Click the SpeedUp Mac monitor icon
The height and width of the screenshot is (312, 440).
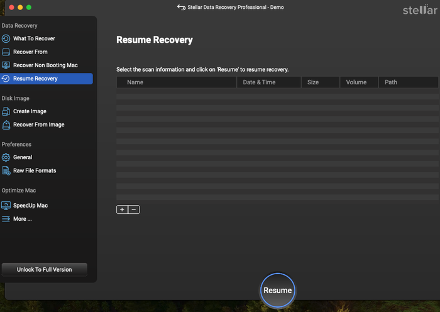(6, 206)
